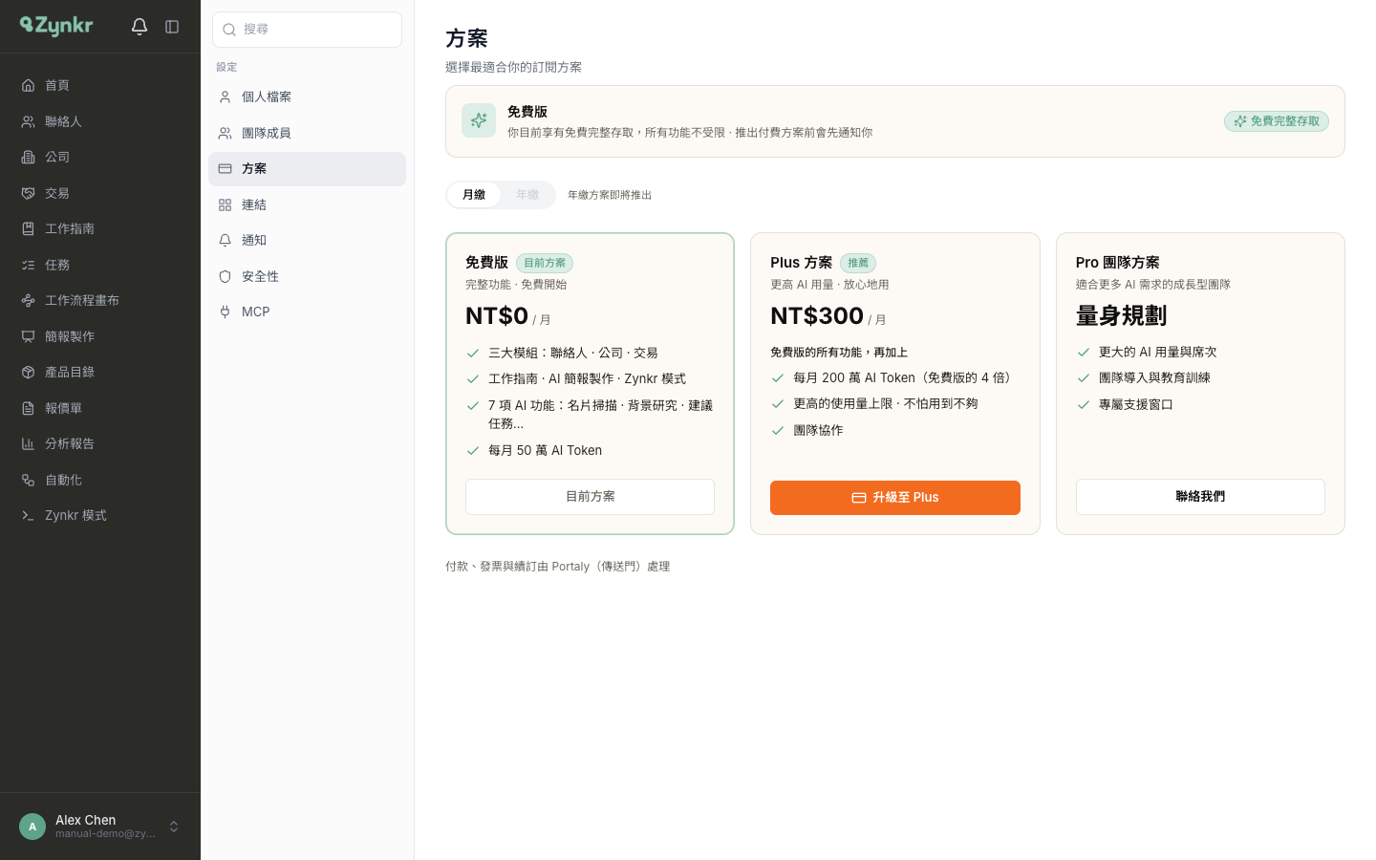Open the notifications bell in the header
Image resolution: width=1376 pixels, height=860 pixels.
pyautogui.click(x=140, y=27)
